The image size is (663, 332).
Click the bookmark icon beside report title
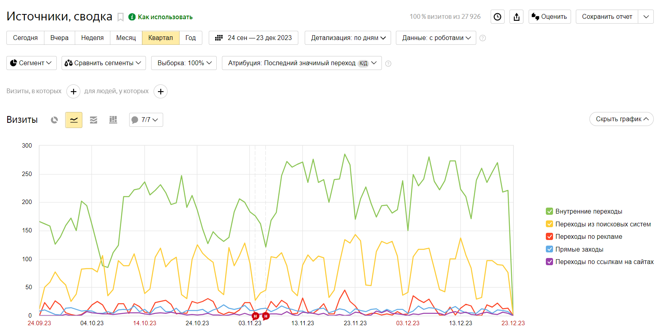[120, 17]
